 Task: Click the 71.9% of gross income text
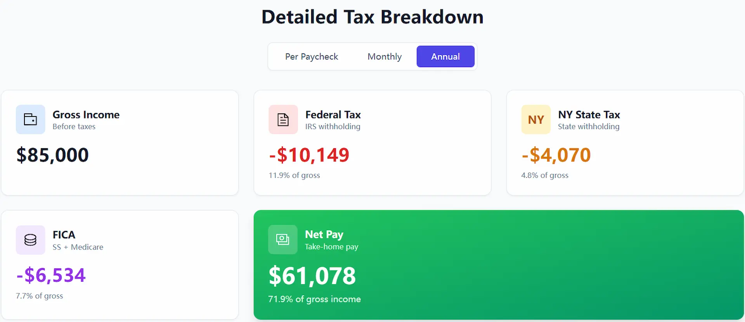pos(314,299)
